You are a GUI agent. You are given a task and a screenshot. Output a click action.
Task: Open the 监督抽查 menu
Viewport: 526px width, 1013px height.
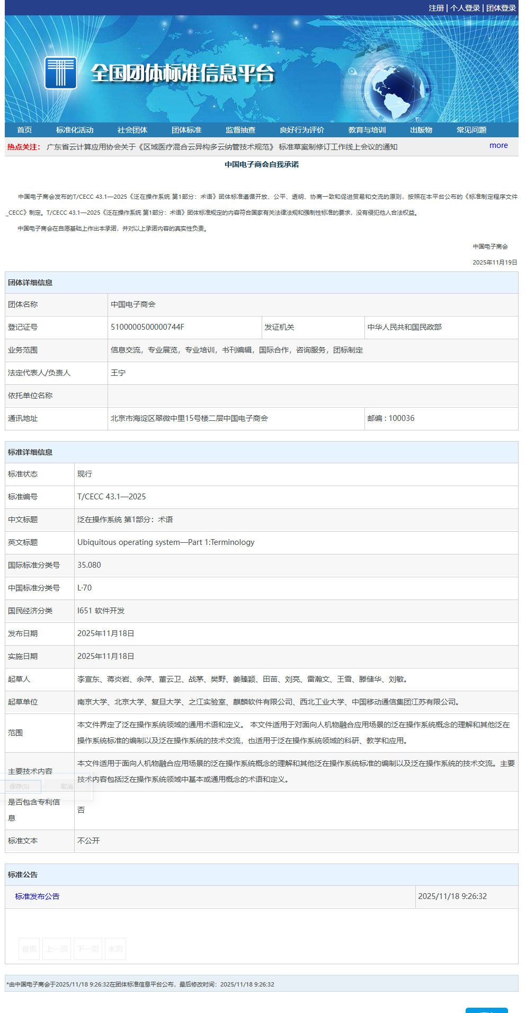[x=240, y=130]
